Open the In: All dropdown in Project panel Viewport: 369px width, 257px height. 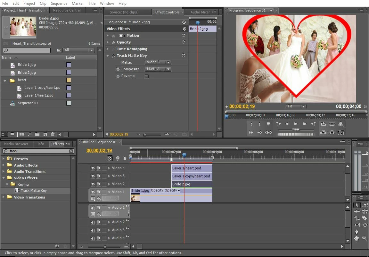[78, 50]
